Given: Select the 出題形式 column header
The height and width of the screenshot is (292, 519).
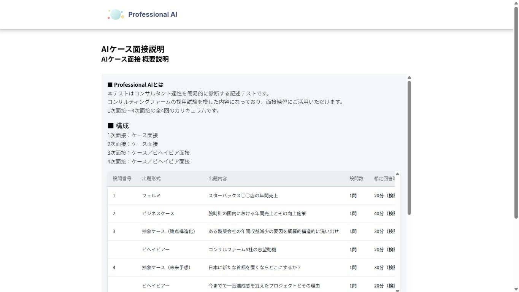Looking at the screenshot, I should tap(151, 179).
